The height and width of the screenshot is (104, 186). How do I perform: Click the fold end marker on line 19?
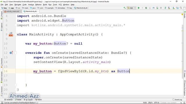pyautogui.click(x=15, y=85)
